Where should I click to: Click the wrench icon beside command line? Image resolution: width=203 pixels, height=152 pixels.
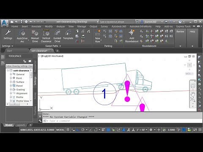click(x=40, y=121)
